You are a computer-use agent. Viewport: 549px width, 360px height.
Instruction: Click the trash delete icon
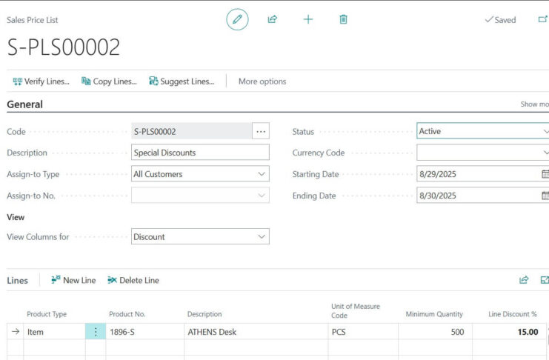click(x=343, y=19)
